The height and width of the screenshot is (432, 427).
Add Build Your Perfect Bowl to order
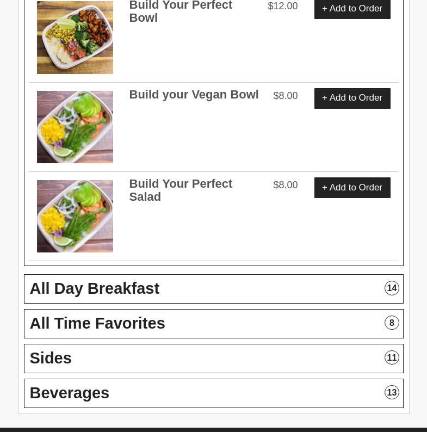pyautogui.click(x=352, y=9)
